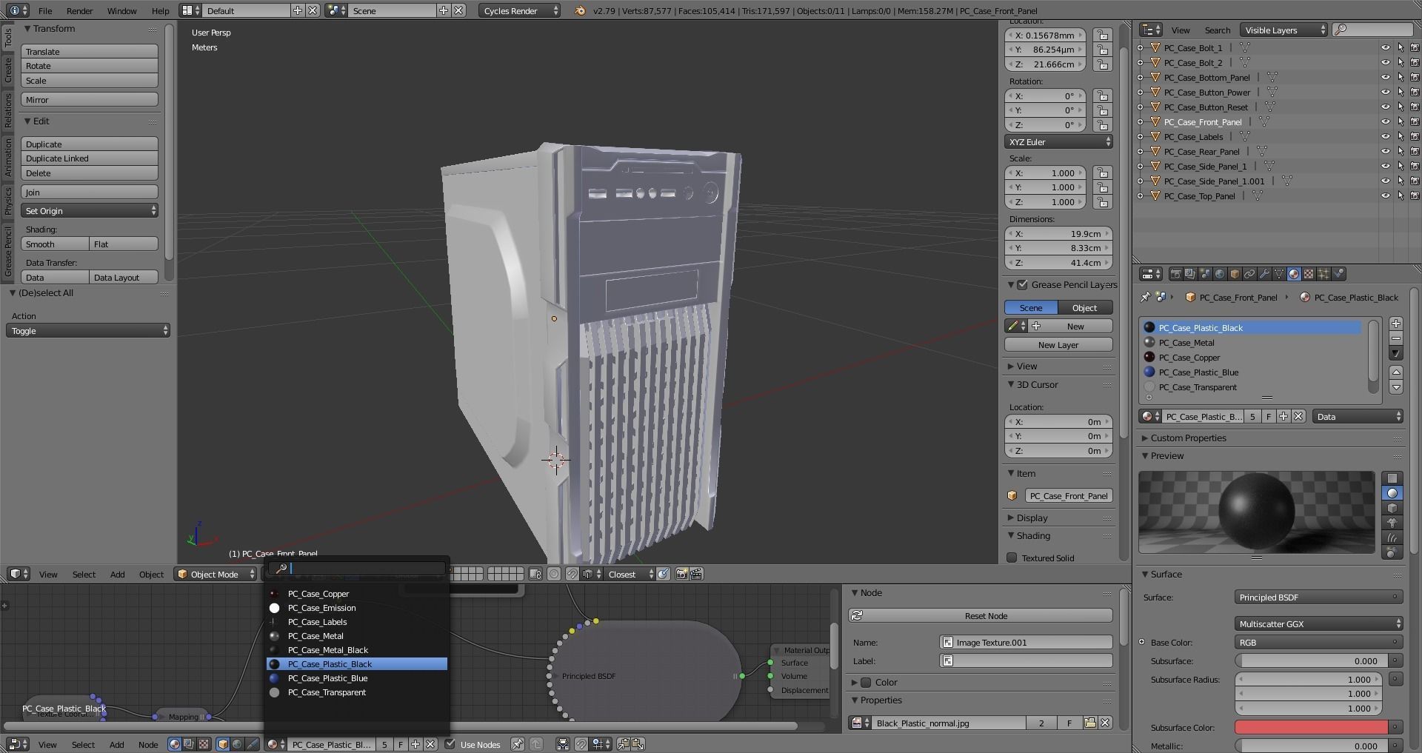This screenshot has width=1422, height=753.
Task: Click the Join button
Action: 90,192
